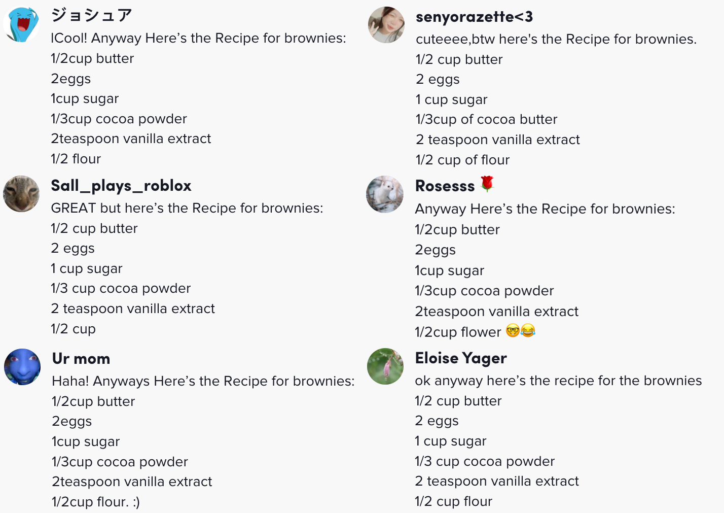Open the white squirrel avatar of Rosesss

pos(385,194)
